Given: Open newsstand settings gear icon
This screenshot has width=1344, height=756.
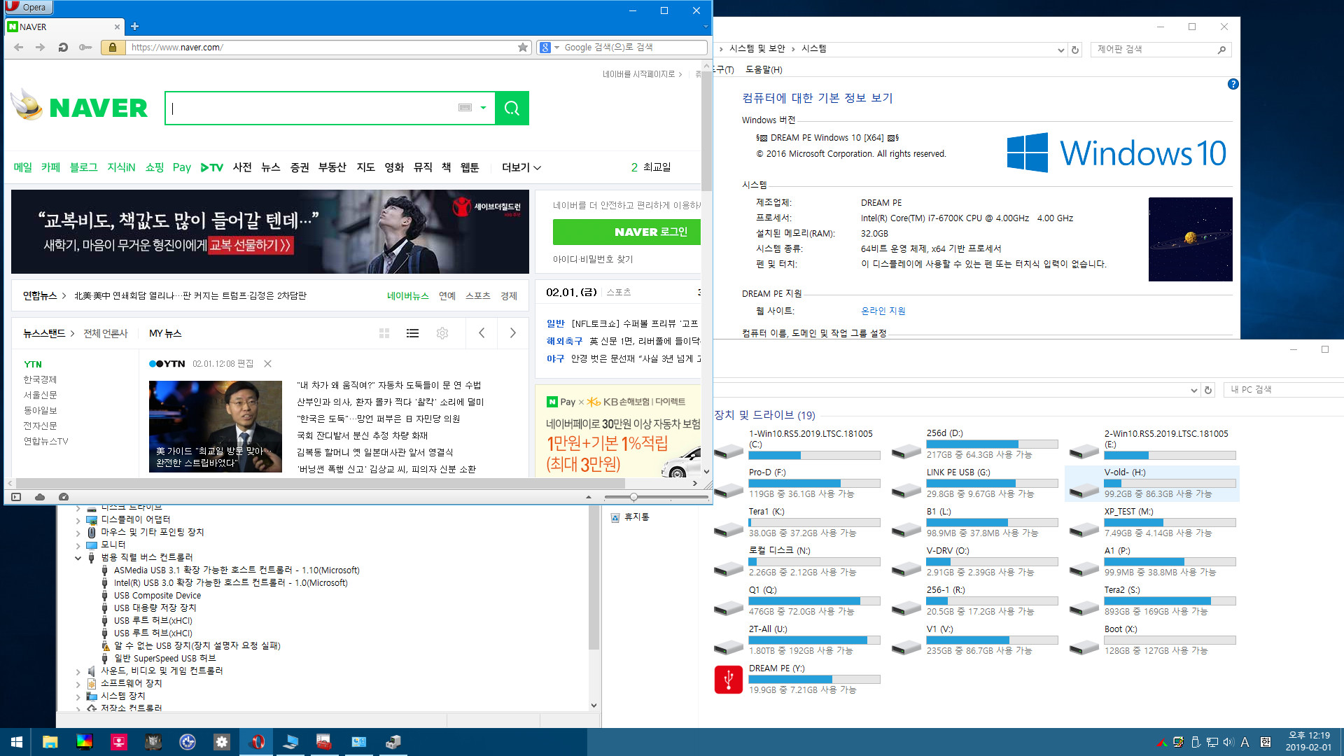Looking at the screenshot, I should [x=442, y=333].
